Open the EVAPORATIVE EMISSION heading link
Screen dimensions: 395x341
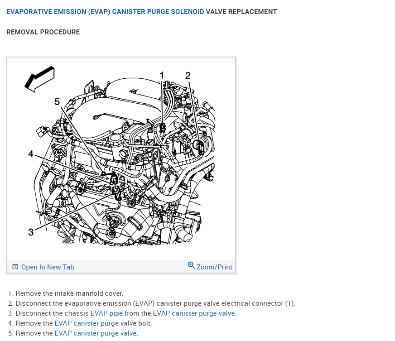(46, 12)
